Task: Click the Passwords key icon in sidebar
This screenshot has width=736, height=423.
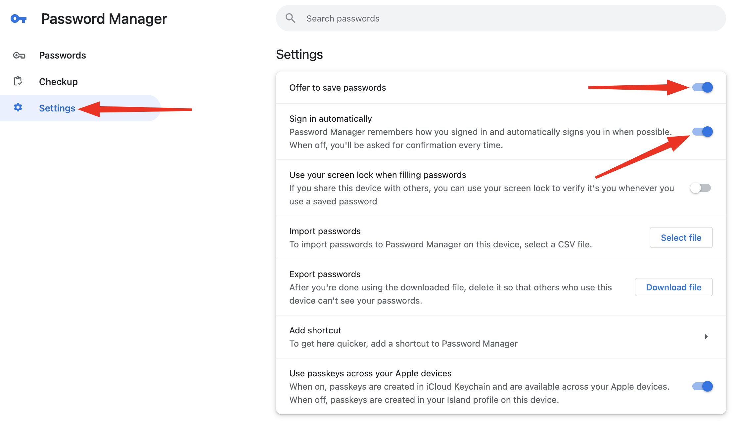Action: click(19, 55)
